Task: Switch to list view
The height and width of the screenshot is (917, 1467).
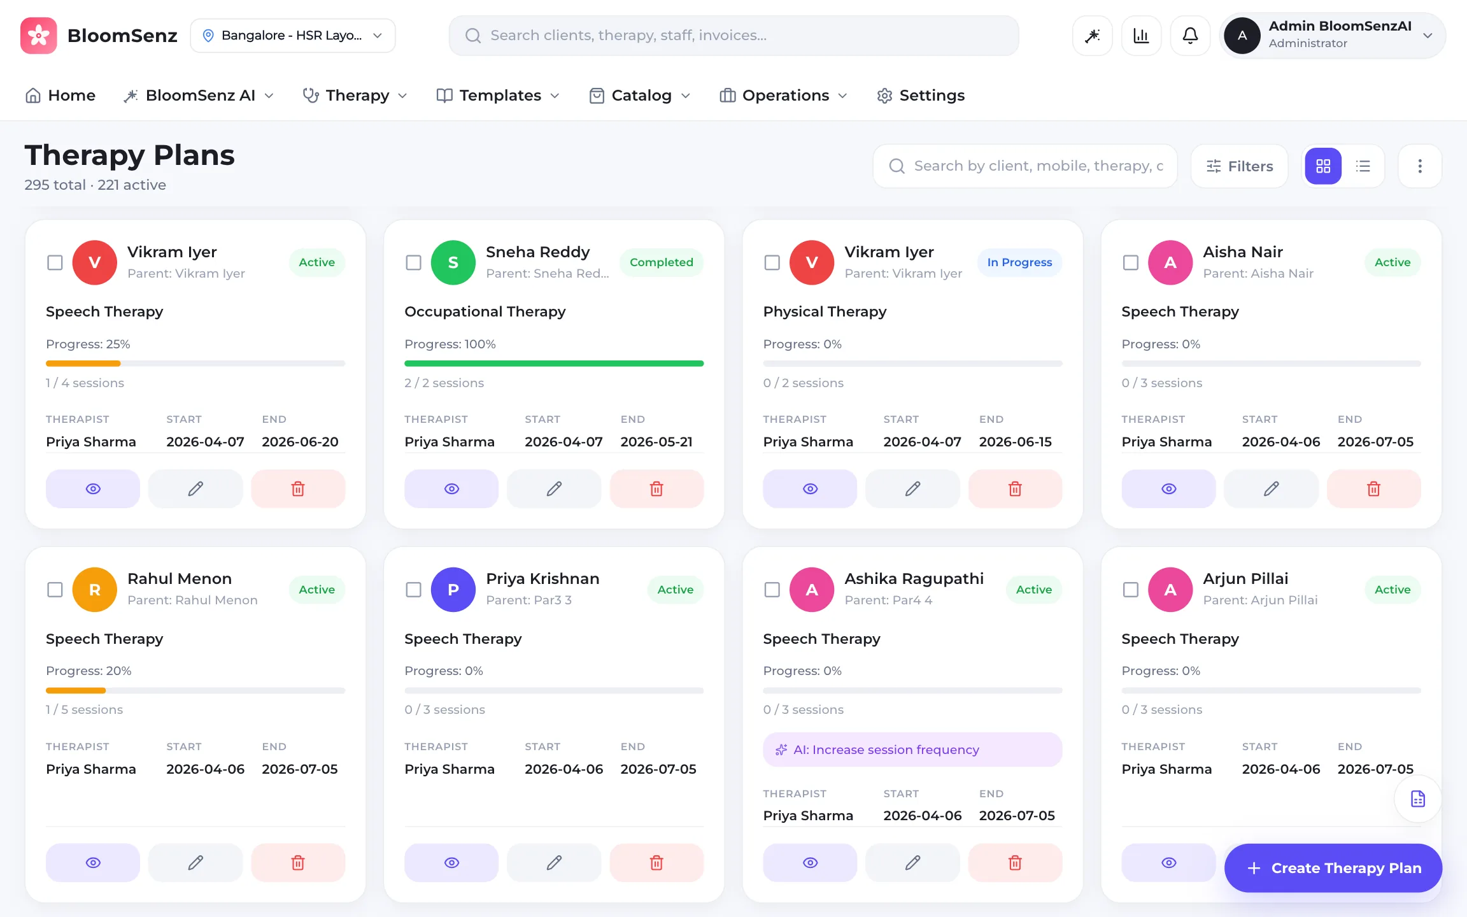Action: pyautogui.click(x=1363, y=166)
